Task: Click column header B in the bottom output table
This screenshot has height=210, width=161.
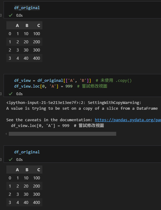Action: [27, 170]
